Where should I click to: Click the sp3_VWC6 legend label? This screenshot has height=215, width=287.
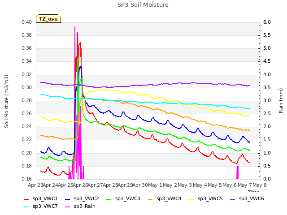(252, 199)
